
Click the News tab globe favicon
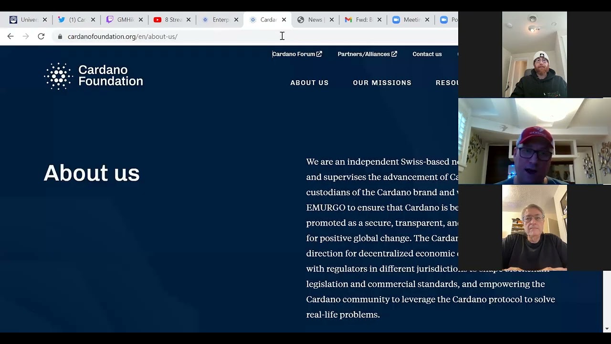(301, 20)
